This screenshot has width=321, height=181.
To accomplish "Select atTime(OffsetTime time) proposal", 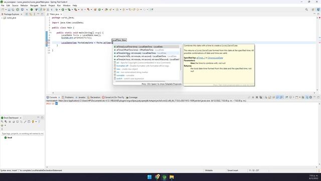I will tap(146, 50).
